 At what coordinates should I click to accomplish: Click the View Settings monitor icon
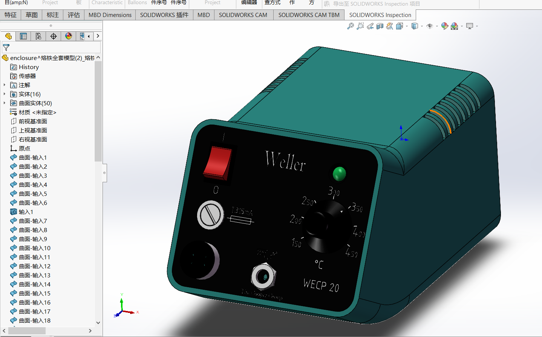click(470, 26)
